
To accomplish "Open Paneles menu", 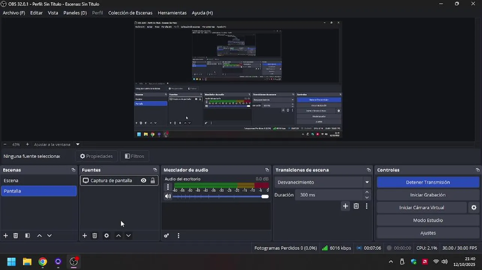I will 75,13.
